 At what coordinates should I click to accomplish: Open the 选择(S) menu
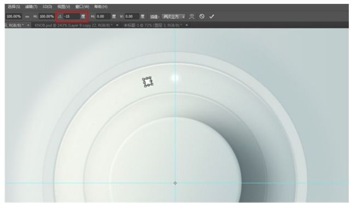click(x=14, y=7)
